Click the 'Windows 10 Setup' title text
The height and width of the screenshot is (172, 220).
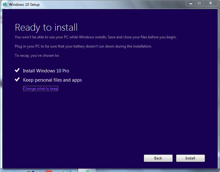24,5
